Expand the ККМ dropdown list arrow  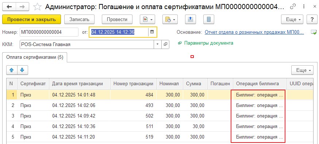[157, 45]
